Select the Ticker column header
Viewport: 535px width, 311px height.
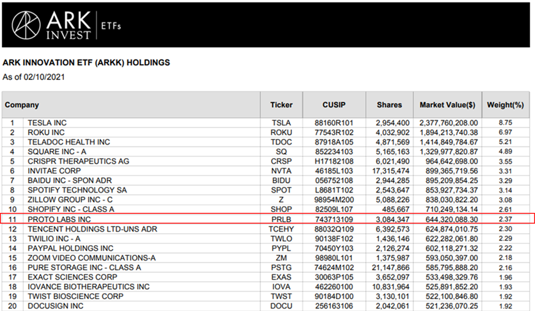[x=282, y=105]
